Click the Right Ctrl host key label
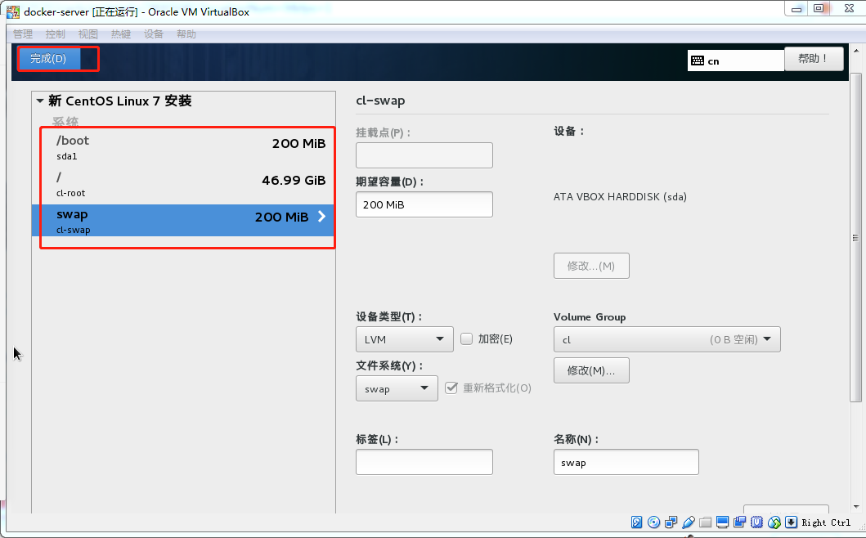Image resolution: width=866 pixels, height=538 pixels. coord(826,522)
